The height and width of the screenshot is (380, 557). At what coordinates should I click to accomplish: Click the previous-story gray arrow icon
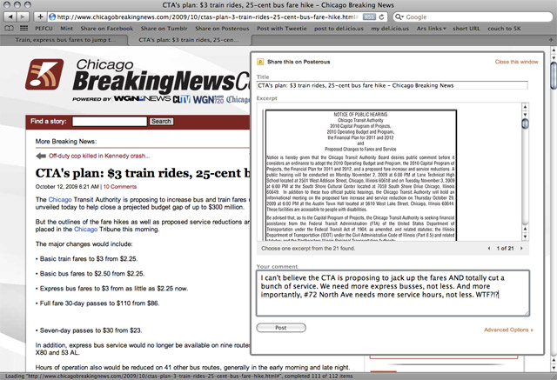[x=41, y=156]
